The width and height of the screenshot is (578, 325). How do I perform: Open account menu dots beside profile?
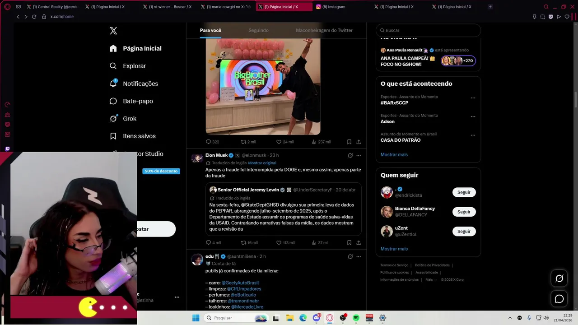point(177,297)
